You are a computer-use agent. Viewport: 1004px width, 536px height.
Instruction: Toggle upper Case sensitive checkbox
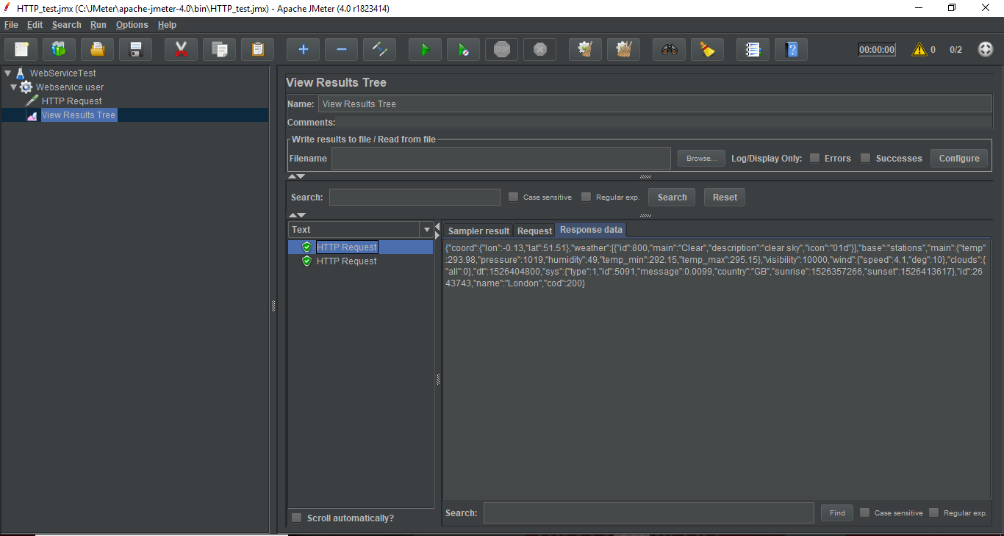tap(514, 197)
